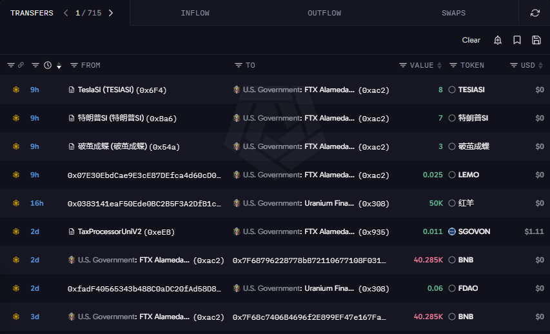Click the Clear filters button
Image resolution: width=550 pixels, height=334 pixels.
(x=471, y=40)
